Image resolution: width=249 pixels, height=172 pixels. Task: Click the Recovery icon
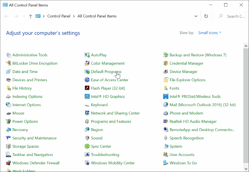click(9, 130)
